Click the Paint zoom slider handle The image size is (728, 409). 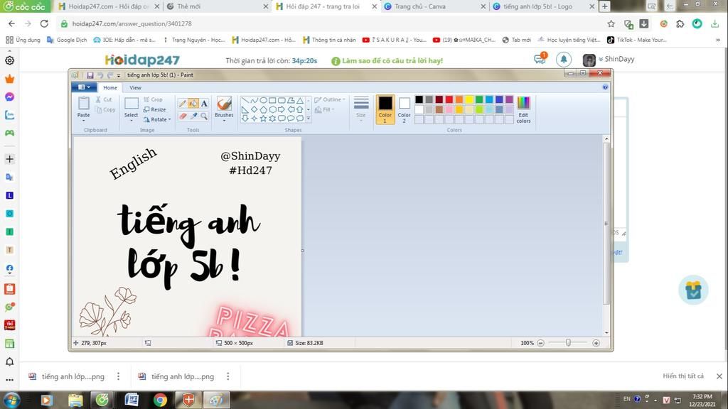tap(568, 343)
